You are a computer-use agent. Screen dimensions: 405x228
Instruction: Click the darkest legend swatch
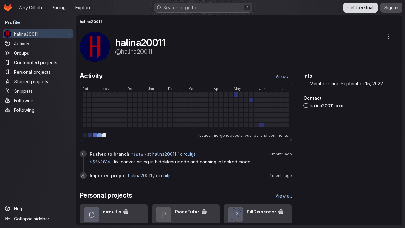85,136
